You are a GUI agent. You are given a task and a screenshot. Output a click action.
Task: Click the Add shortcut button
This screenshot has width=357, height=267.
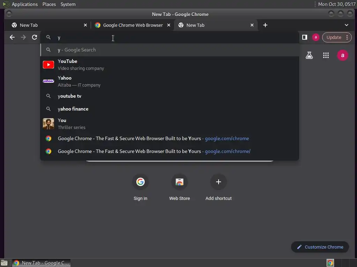(218, 187)
